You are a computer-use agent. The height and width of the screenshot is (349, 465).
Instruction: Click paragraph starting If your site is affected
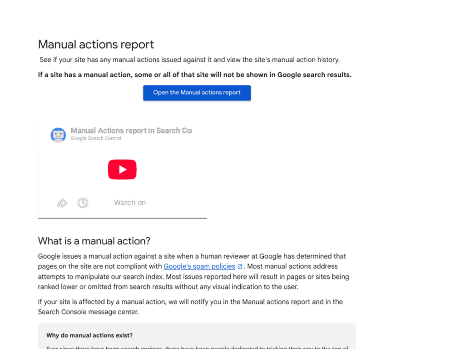pyautogui.click(x=190, y=307)
